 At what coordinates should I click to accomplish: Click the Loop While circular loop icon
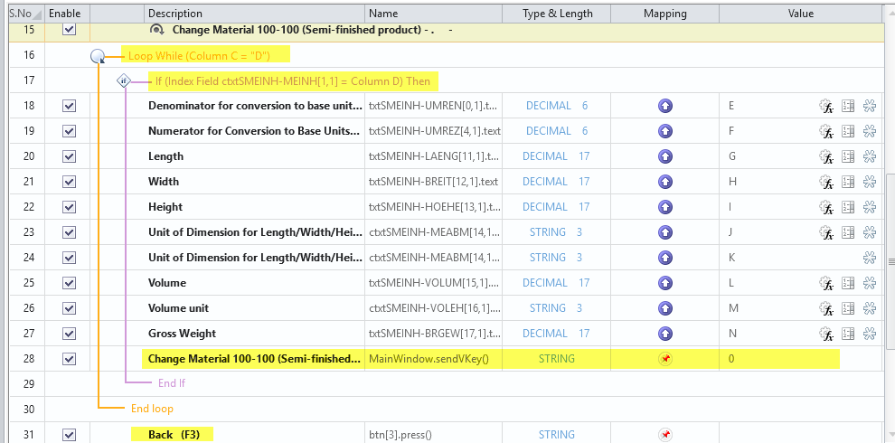pos(98,56)
